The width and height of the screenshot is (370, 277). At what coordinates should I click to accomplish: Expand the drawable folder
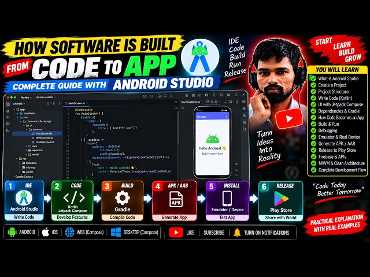(x=20, y=163)
